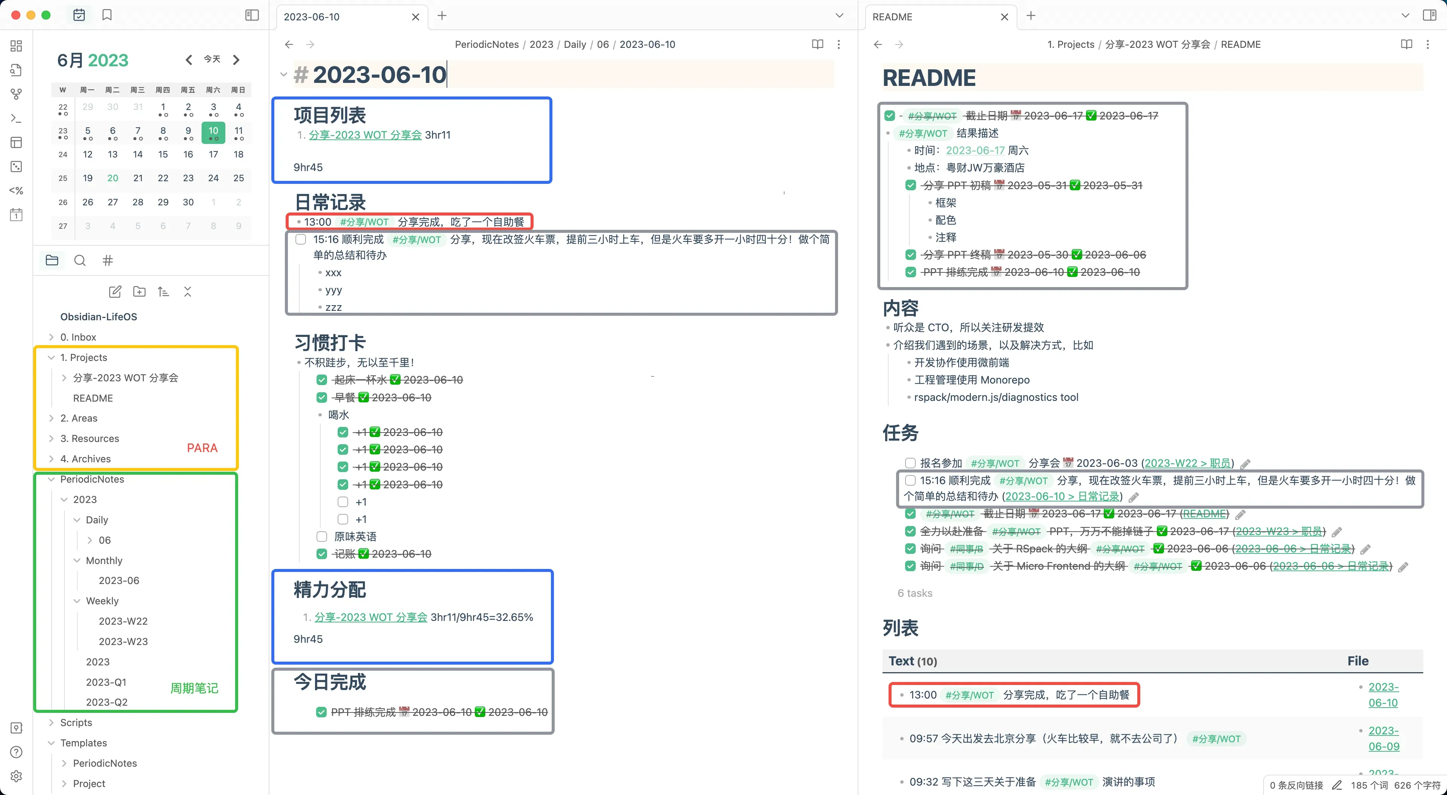The image size is (1447, 795).
Task: Toggle reading view in README pane
Action: click(x=1406, y=44)
